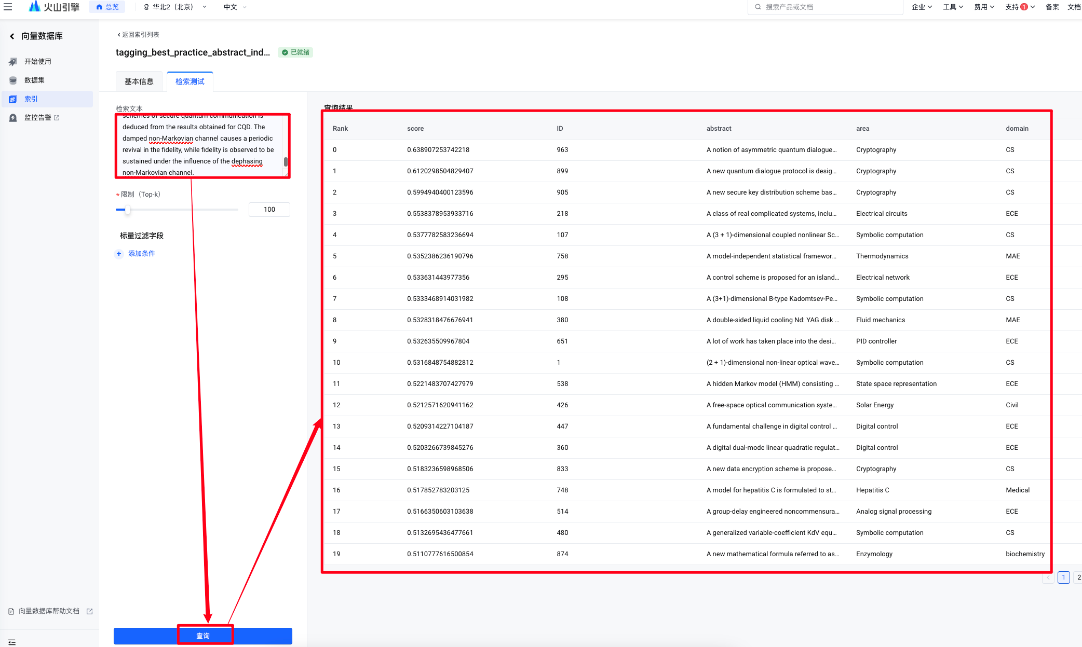The height and width of the screenshot is (647, 1082).
Task: Open 向量数据库帮助文档 link
Action: pos(49,611)
